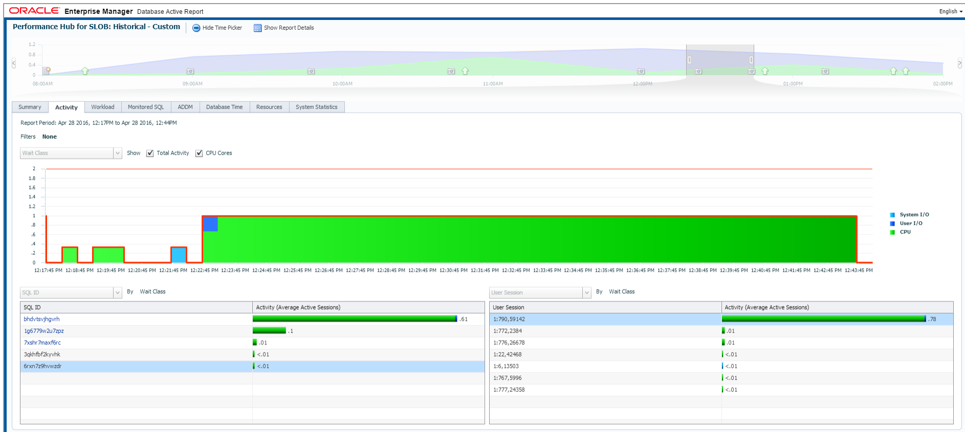This screenshot has height=432, width=965.
Task: Expand the SQL ID dimension dropdown
Action: [117, 293]
